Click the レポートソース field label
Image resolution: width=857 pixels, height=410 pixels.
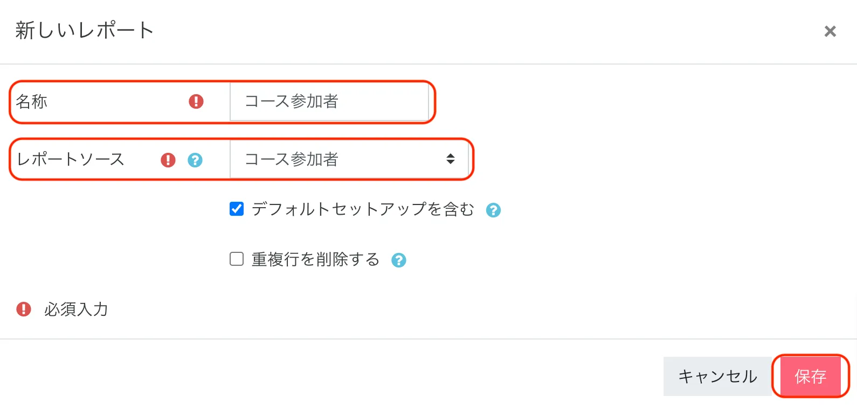click(x=71, y=159)
